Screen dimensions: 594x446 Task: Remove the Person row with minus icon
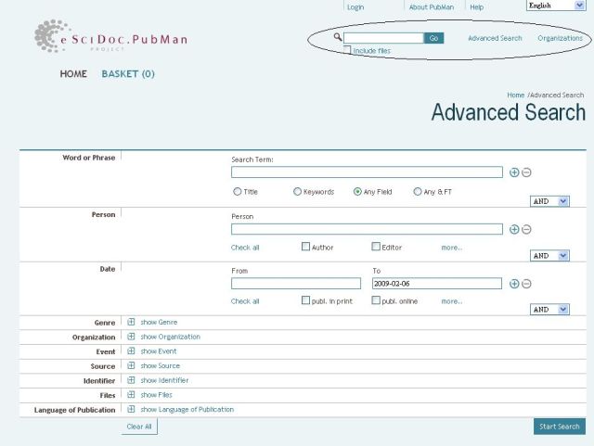(526, 229)
